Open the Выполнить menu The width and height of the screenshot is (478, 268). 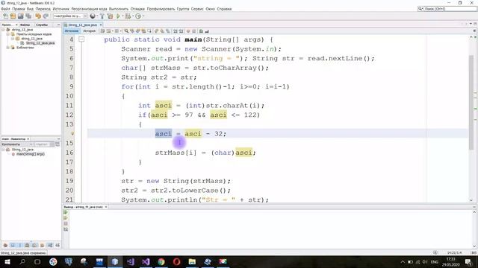pos(119,9)
